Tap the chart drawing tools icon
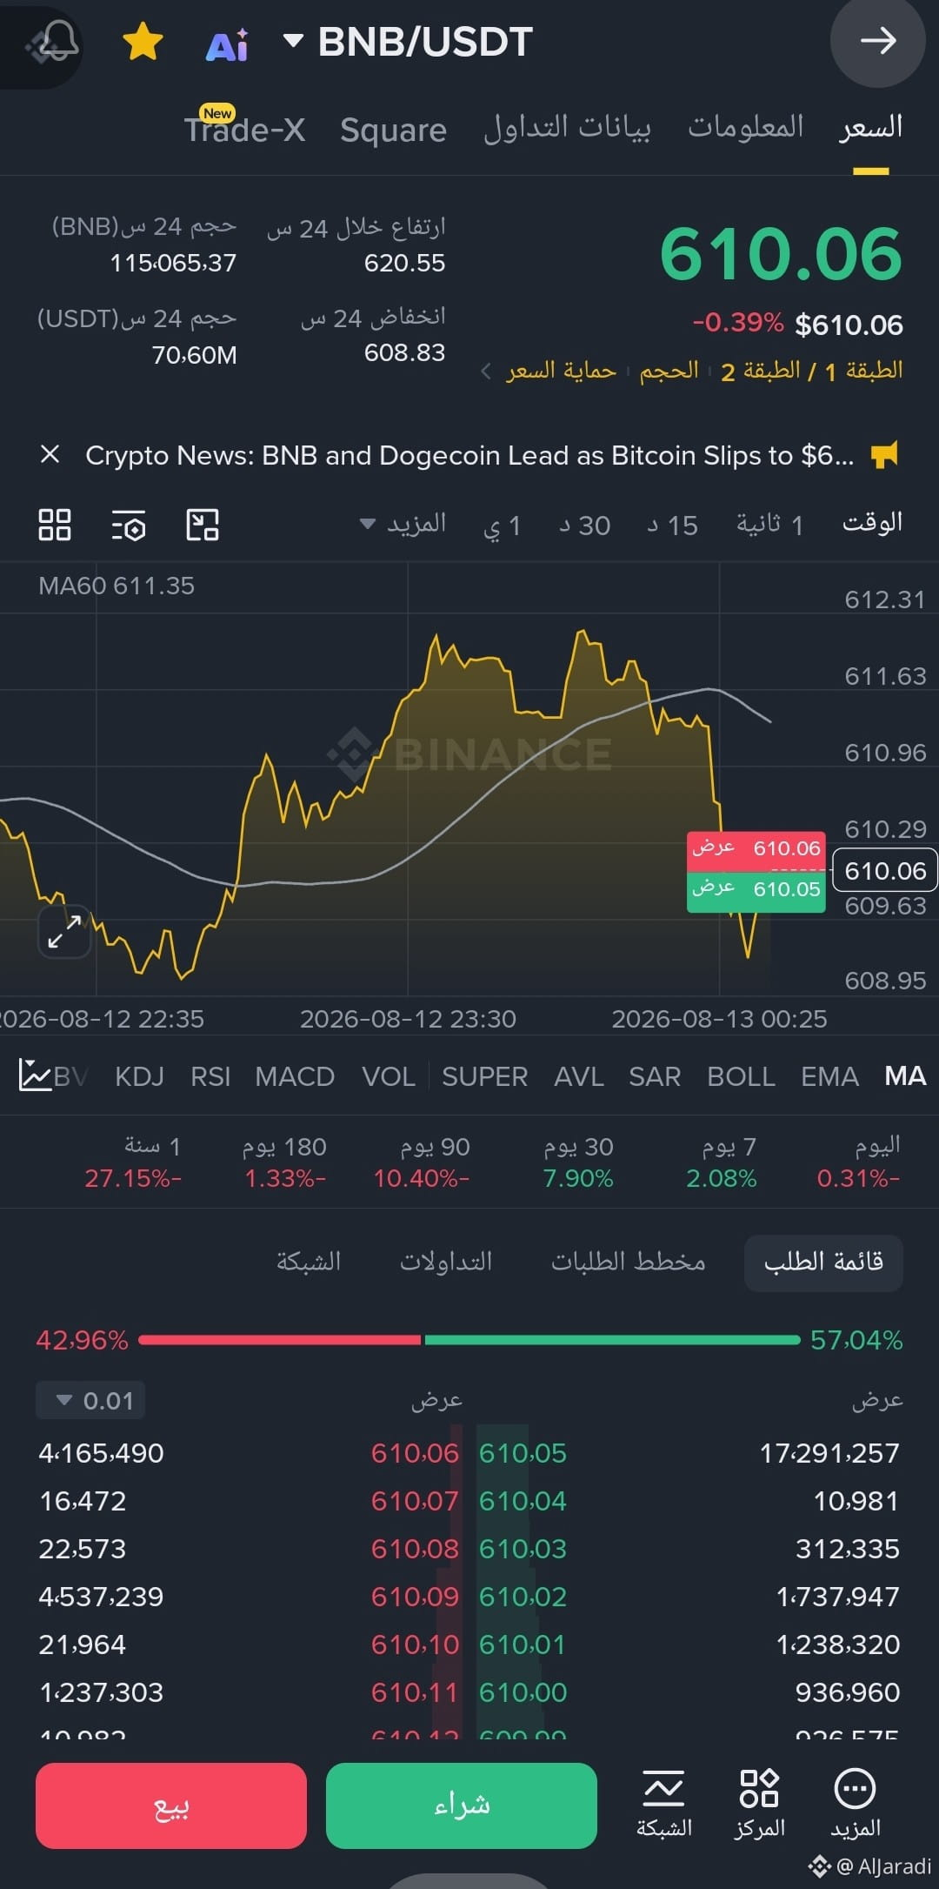939x1889 pixels. 203,525
